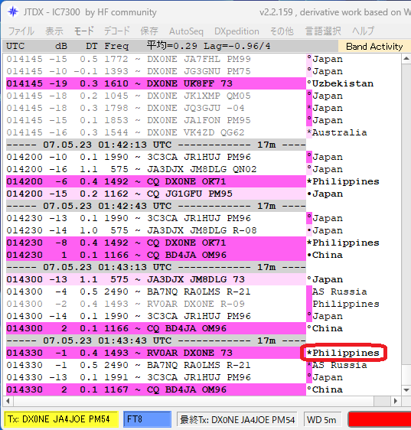Open the 言語選択 menu
Screen dimensions: 411x430
point(323,31)
